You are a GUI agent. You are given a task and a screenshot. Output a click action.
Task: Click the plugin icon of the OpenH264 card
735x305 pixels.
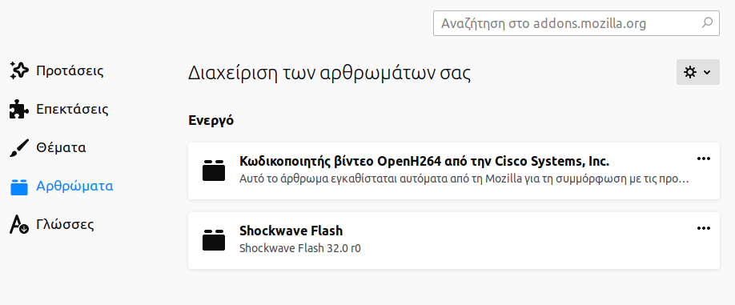(x=214, y=171)
